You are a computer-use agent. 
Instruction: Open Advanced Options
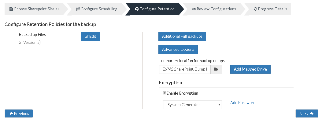tap(178, 50)
